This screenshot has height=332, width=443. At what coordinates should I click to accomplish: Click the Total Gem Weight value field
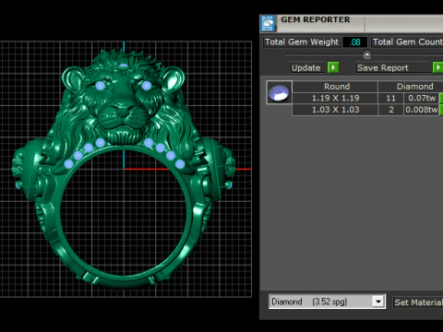click(354, 42)
